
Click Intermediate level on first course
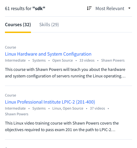pyautogui.click(x=15, y=61)
